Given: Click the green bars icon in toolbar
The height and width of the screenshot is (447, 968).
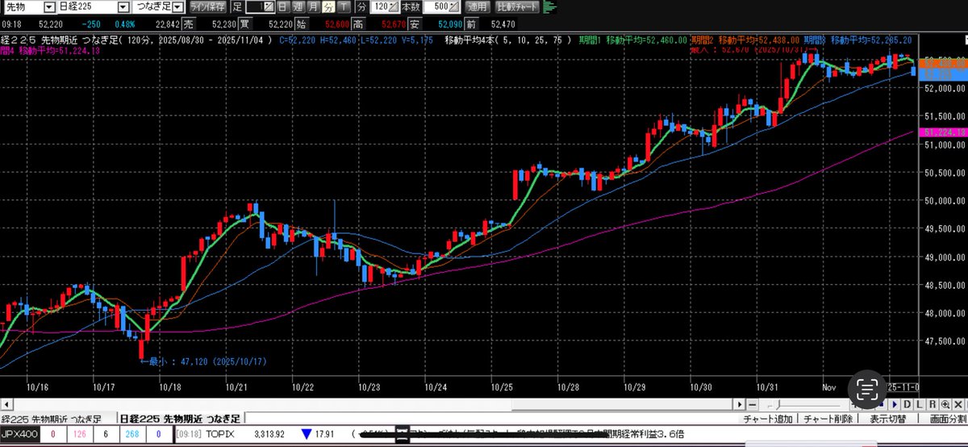Looking at the screenshot, I should pyautogui.click(x=551, y=7).
